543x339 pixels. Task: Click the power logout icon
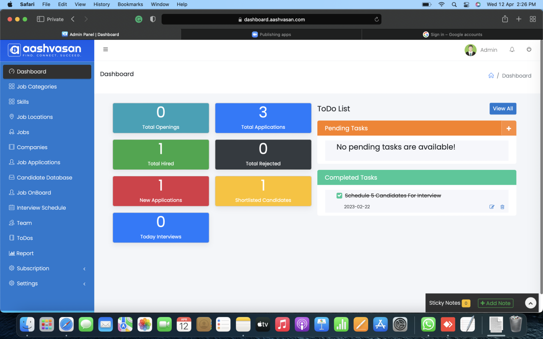(529, 50)
